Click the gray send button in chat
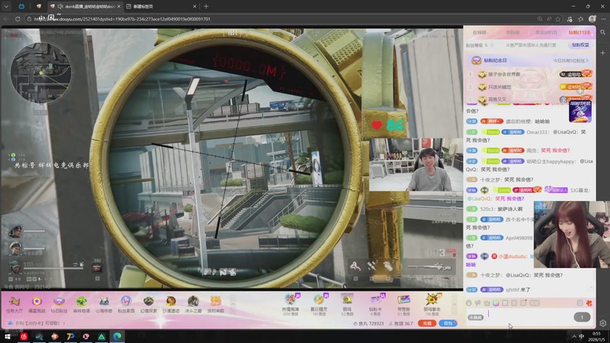 [x=582, y=317]
